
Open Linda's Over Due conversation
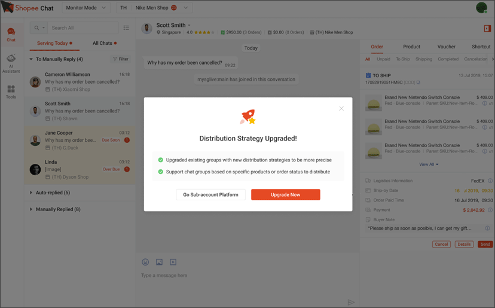(80, 169)
